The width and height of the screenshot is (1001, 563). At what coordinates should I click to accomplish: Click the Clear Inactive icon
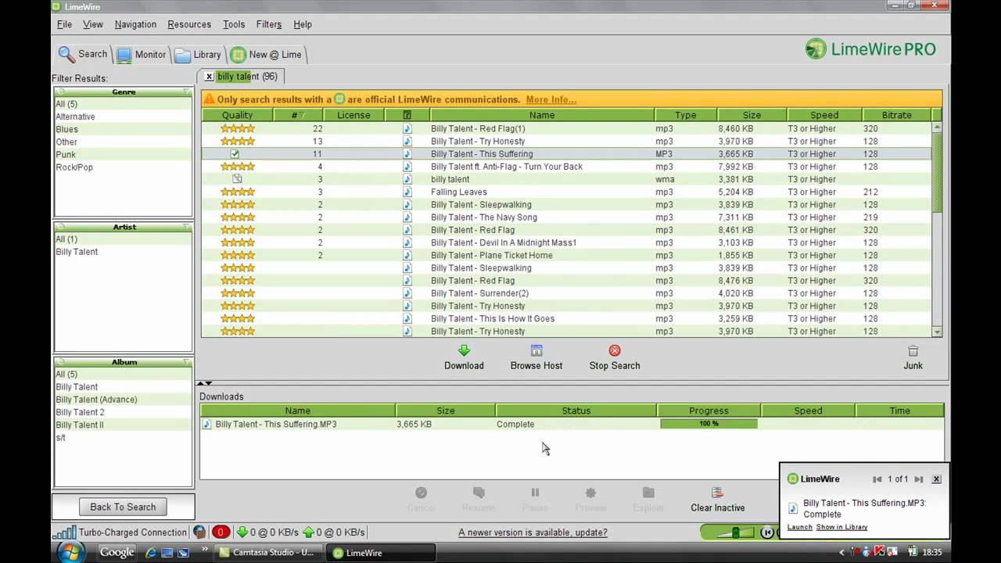point(717,493)
